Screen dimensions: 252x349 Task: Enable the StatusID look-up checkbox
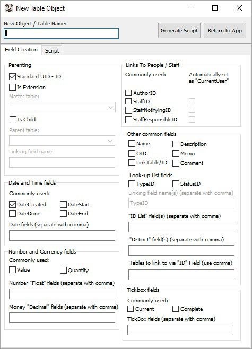[176, 184]
